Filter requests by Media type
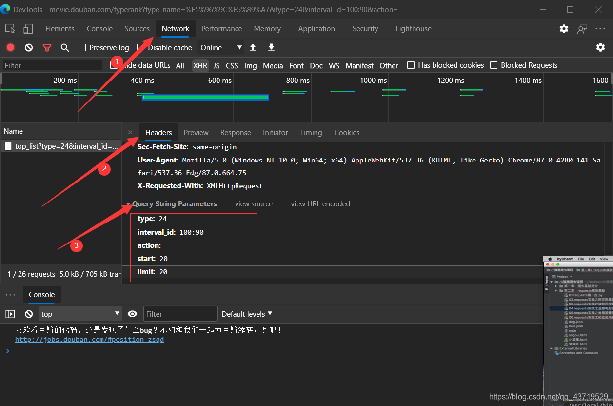This screenshot has width=613, height=406. point(273,65)
